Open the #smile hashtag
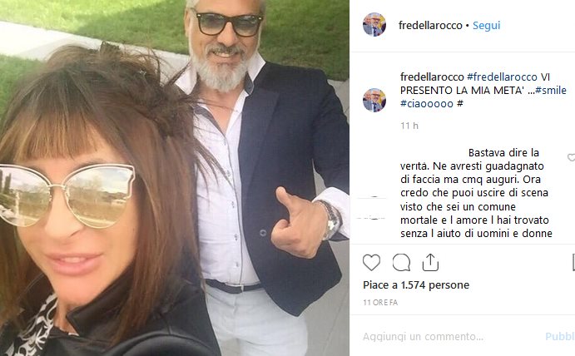Screen dimensions: 575x356 [x=551, y=90]
